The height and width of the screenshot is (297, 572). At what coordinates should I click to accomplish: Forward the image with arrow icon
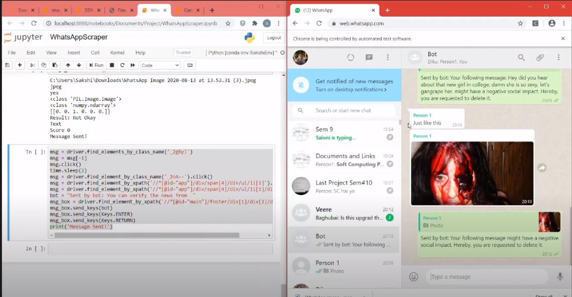pyautogui.click(x=542, y=168)
